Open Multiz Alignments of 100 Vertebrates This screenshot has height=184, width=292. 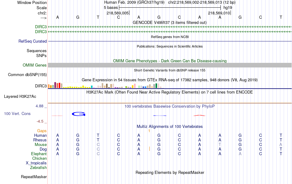coord(170,127)
